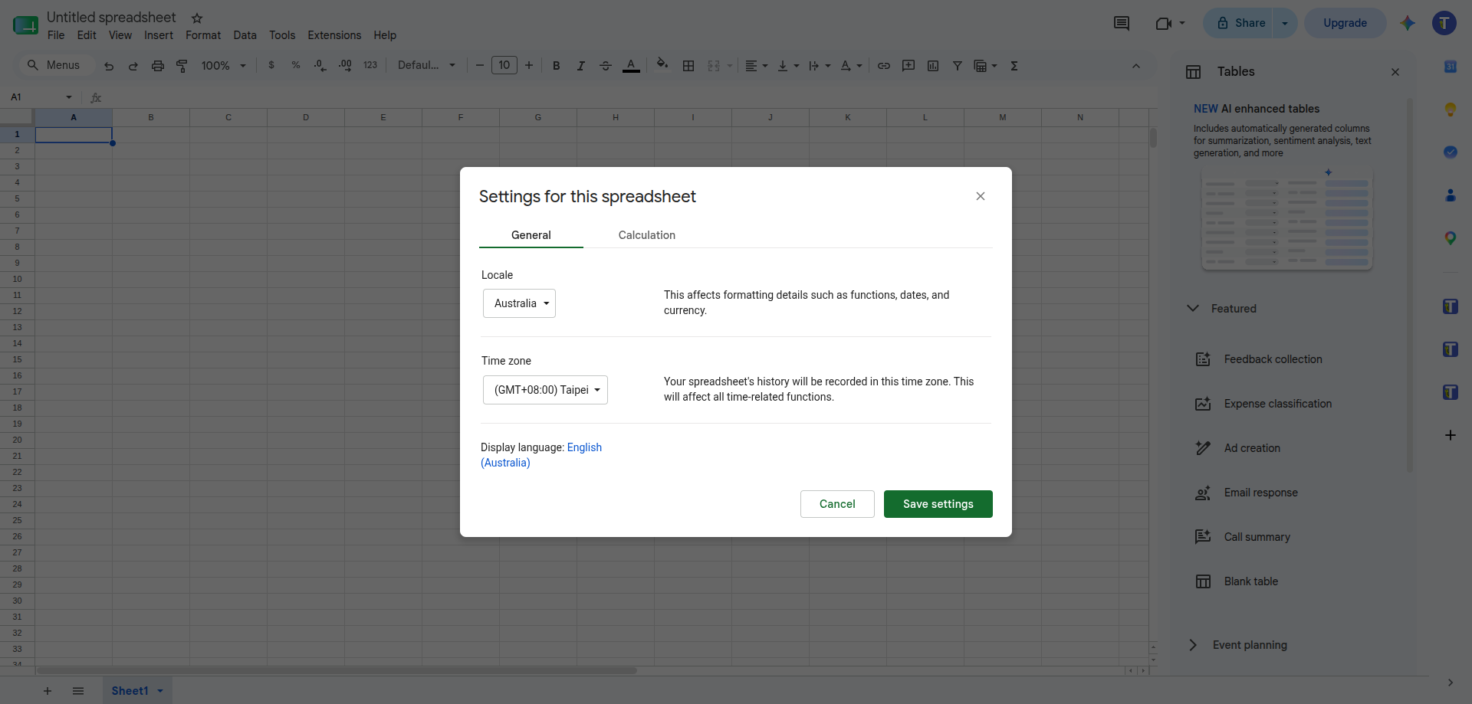Click the Insert comment icon
The height and width of the screenshot is (704, 1472).
[x=909, y=66]
